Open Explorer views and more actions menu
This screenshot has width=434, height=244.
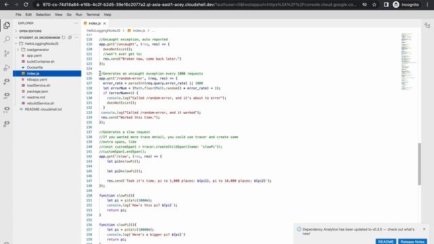click(76, 23)
